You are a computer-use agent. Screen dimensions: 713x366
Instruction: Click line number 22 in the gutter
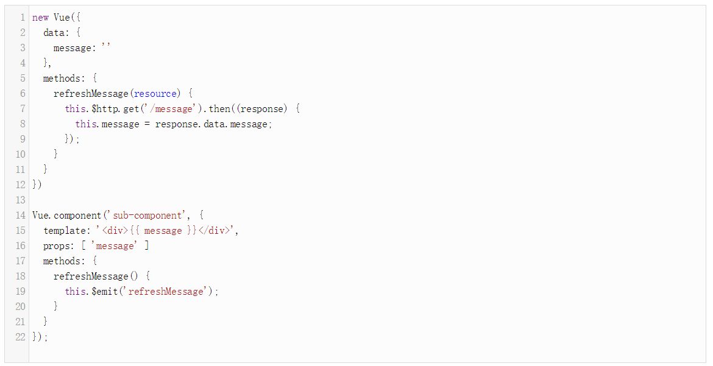pos(21,337)
